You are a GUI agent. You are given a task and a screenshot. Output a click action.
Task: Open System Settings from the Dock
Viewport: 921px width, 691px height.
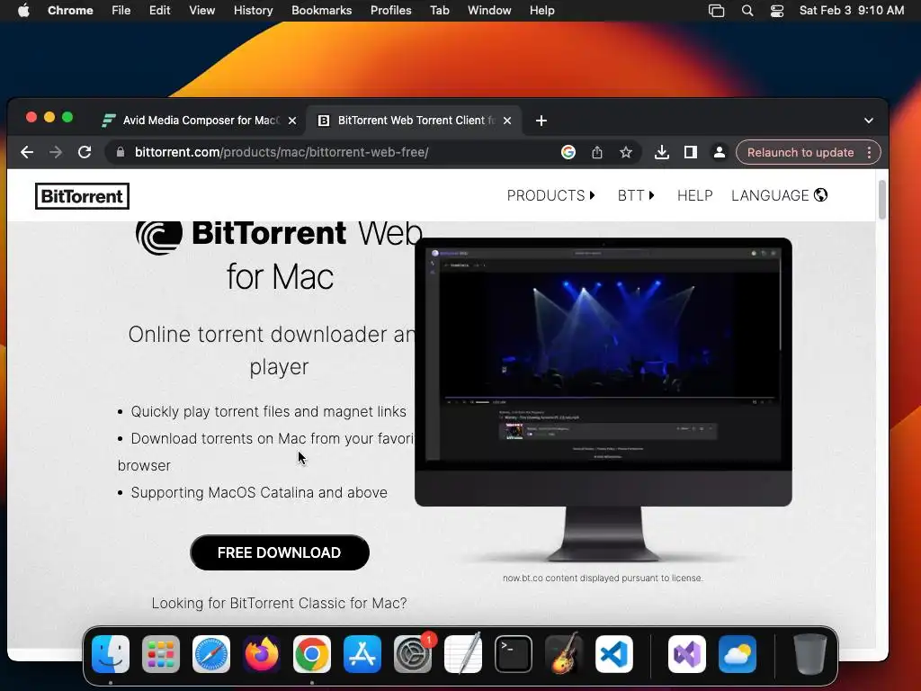(x=413, y=654)
